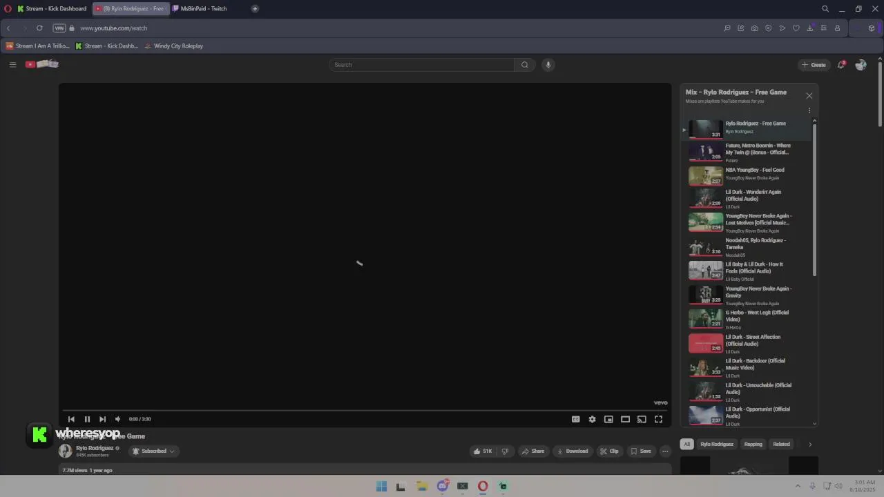Open Stream I Am A Trillio... bookmark
The width and height of the screenshot is (884, 497).
[x=38, y=46]
